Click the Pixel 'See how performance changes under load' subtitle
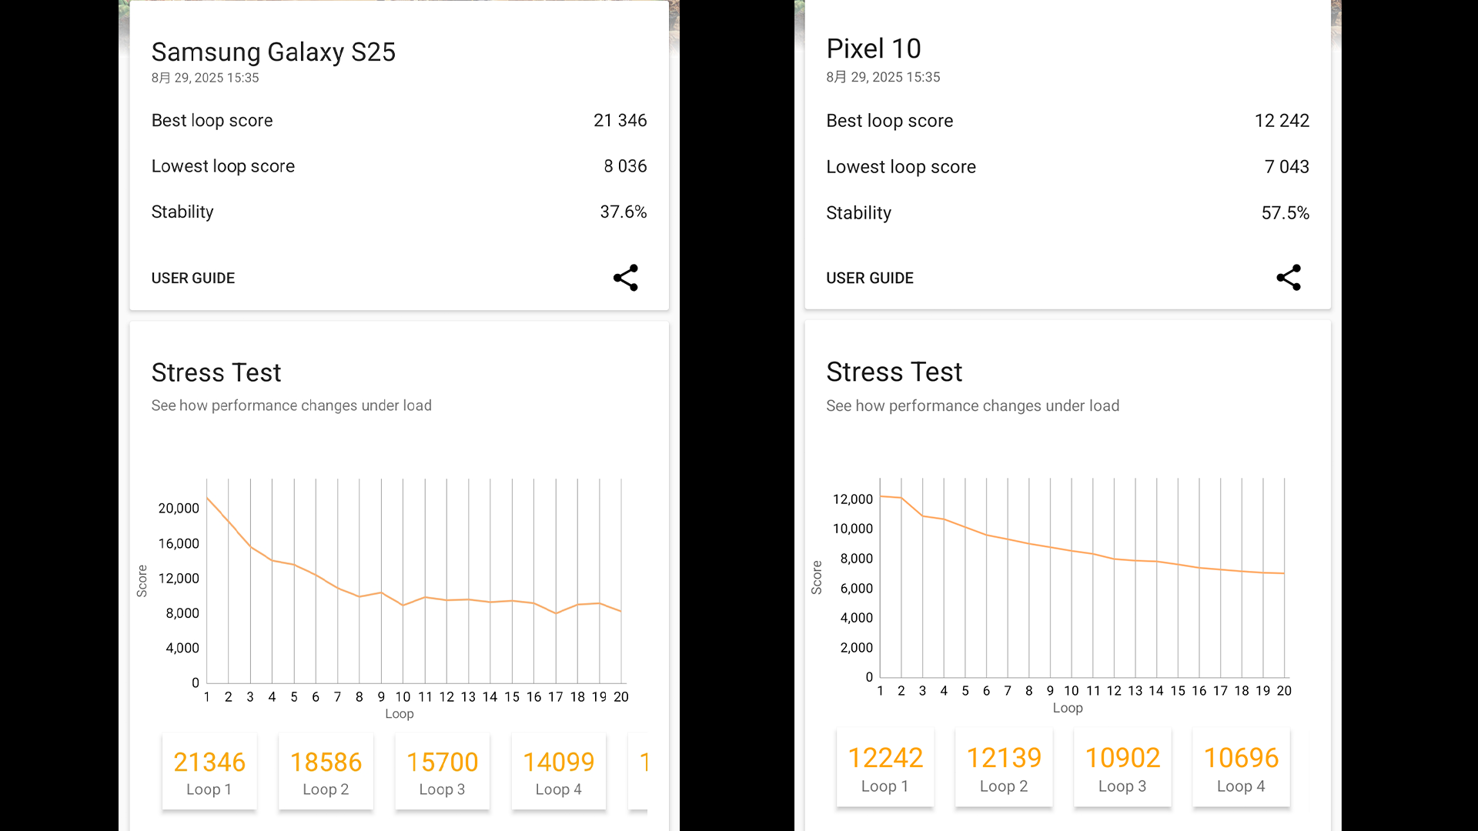This screenshot has width=1478, height=831. 972,405
